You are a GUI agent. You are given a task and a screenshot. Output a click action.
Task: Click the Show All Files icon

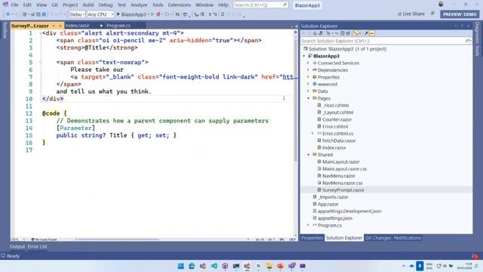(348, 33)
